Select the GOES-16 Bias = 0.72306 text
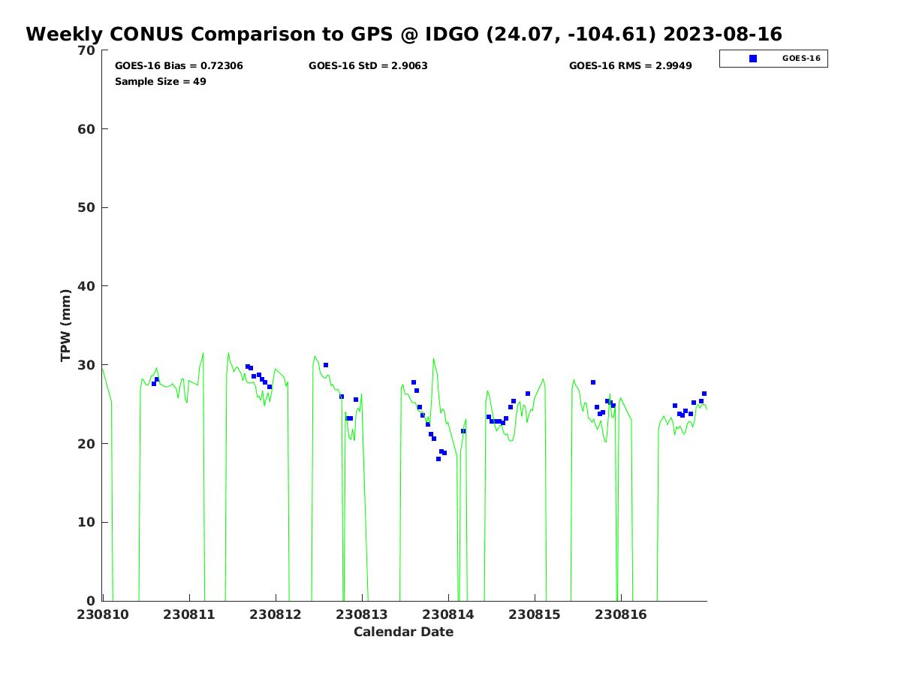Viewport: 901px width, 676px height. [x=179, y=66]
